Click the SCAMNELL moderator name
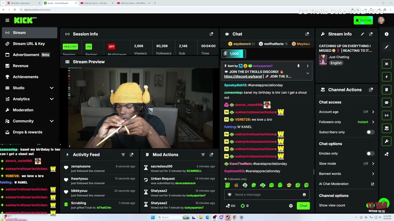This screenshot has height=221, width=394. point(194,171)
